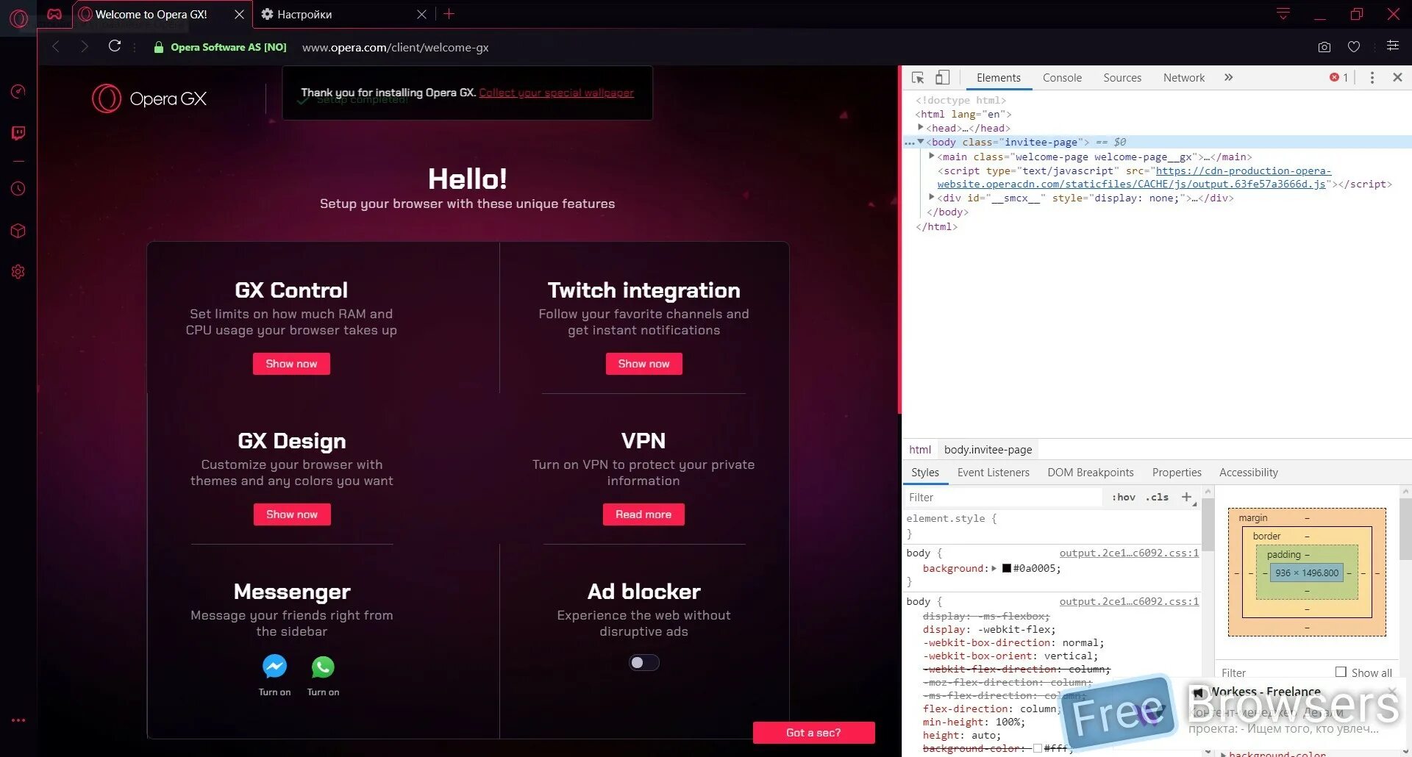1412x757 pixels.
Task: Open DOM Breakpoints pane tab
Action: (1091, 472)
